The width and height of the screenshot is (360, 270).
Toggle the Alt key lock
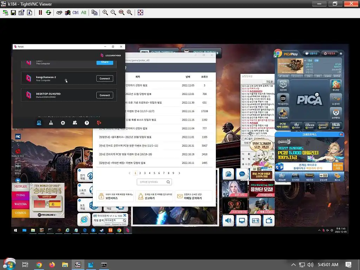coord(84,13)
